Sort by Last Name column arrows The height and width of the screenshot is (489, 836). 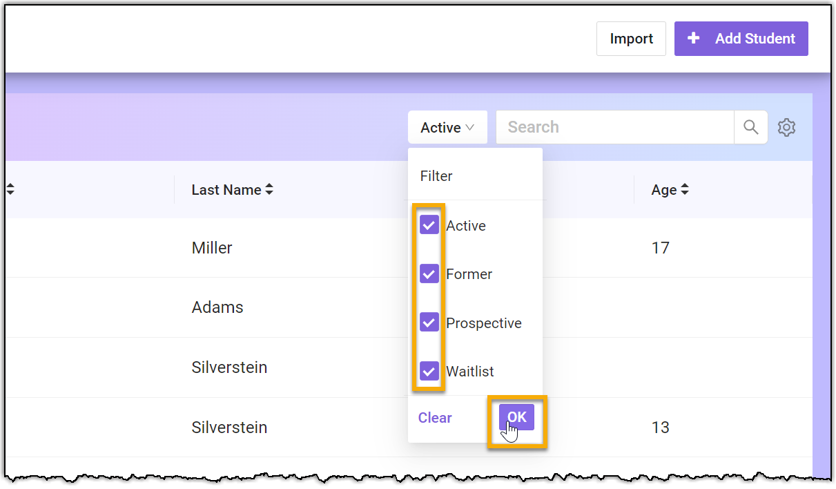coord(269,189)
